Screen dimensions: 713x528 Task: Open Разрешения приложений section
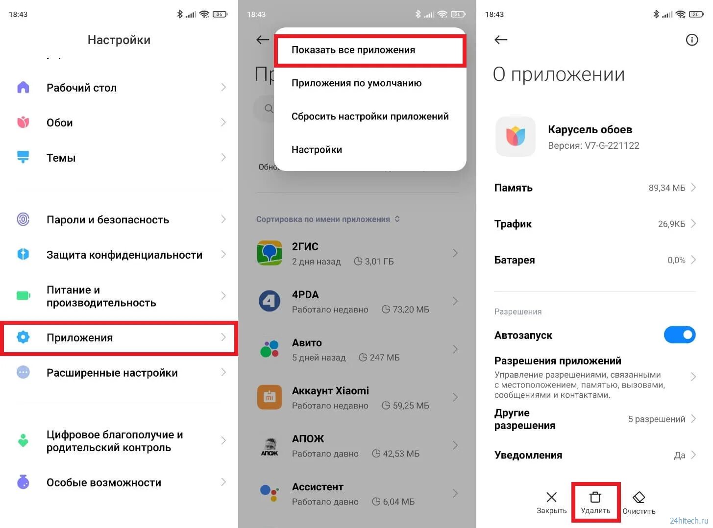pos(595,377)
